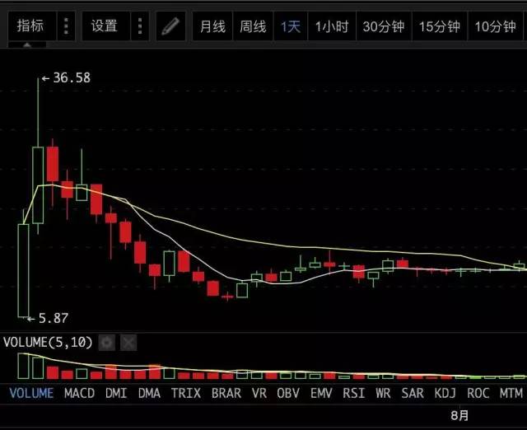
Task: Select the 1小时 timeframe
Action: [332, 26]
